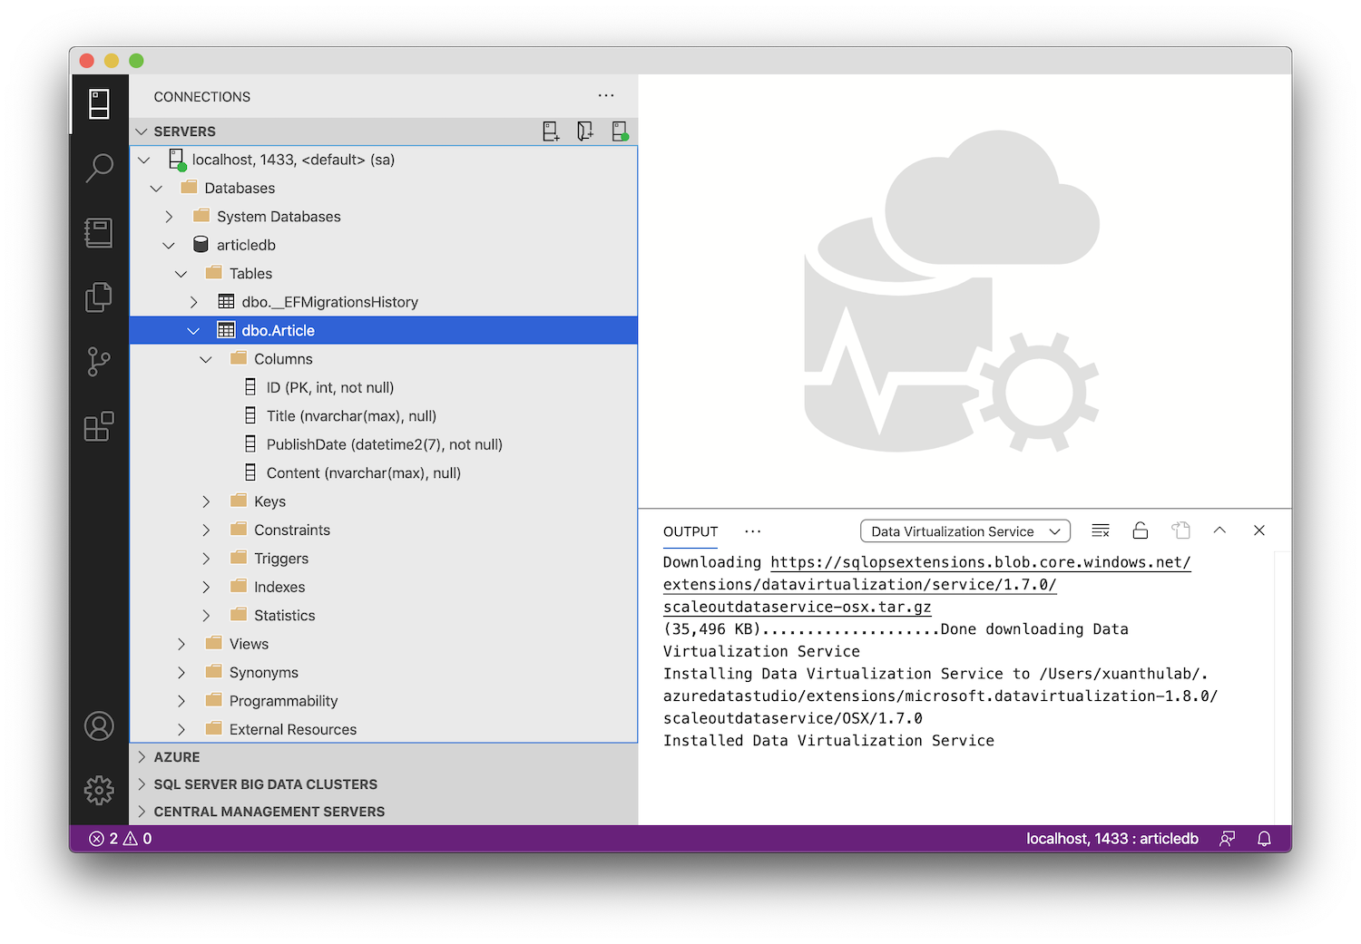The width and height of the screenshot is (1361, 944).
Task: Open the Search view icon
Action: pos(99,168)
